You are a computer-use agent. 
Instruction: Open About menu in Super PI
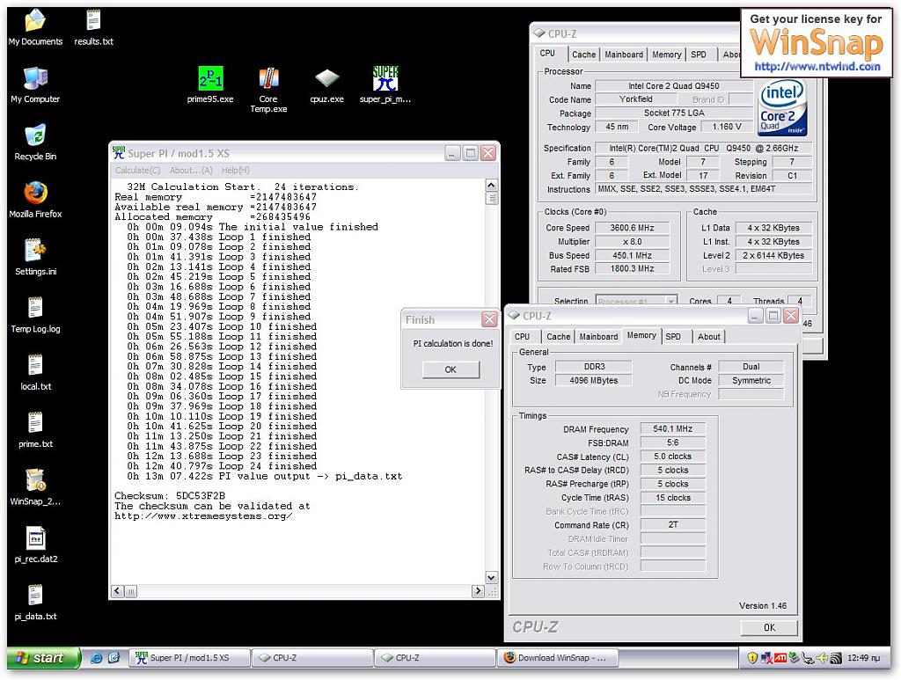191,170
